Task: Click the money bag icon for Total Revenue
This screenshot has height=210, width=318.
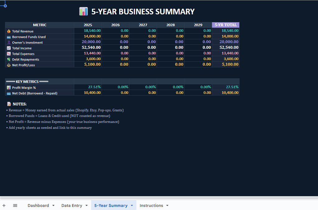Action: [9, 31]
